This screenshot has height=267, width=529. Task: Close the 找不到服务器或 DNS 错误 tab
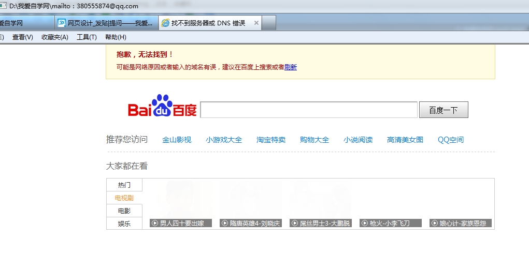(256, 23)
